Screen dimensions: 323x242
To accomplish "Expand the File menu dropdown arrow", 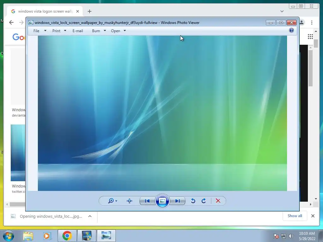I will pos(45,31).
